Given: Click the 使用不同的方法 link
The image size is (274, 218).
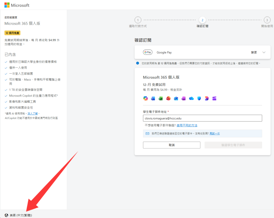Looking at the screenshot, I should click(187, 125).
